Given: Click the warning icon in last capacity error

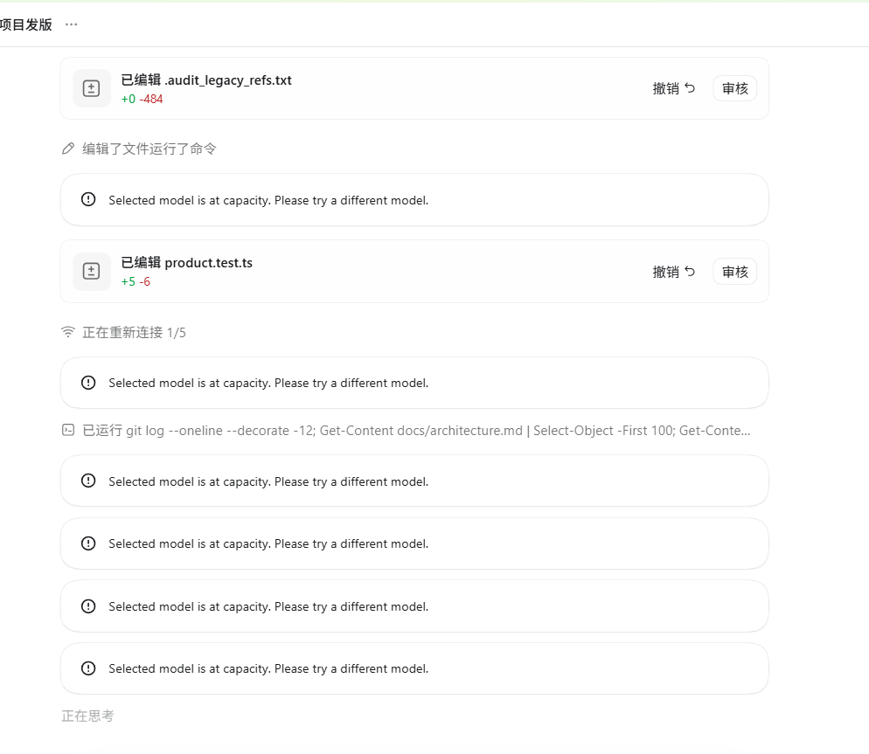Looking at the screenshot, I should pyautogui.click(x=88, y=668).
